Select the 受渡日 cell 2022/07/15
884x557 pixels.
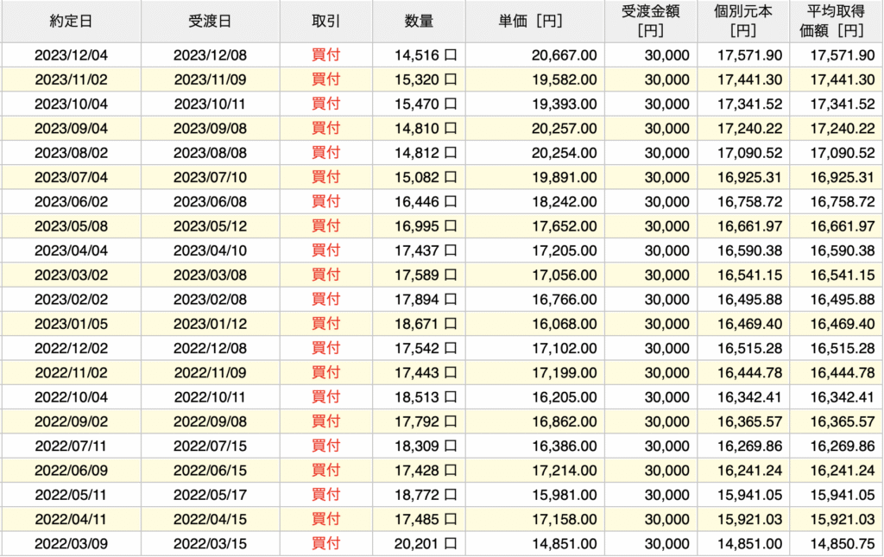click(x=209, y=446)
